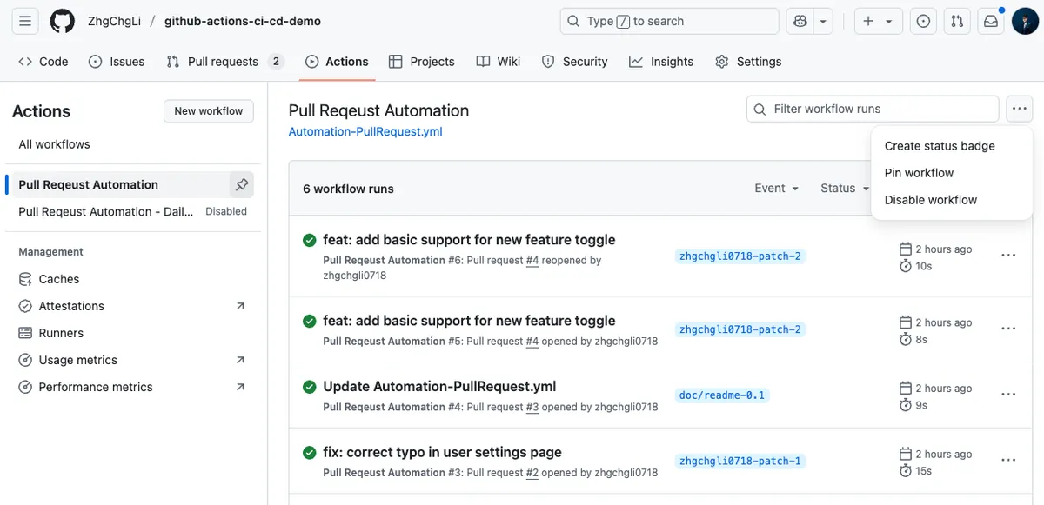
Task: Click the pull requests icon in header
Action: point(957,21)
